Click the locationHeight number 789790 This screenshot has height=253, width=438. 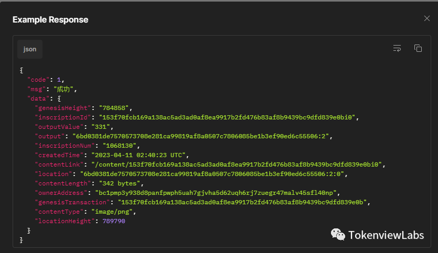[114, 221]
